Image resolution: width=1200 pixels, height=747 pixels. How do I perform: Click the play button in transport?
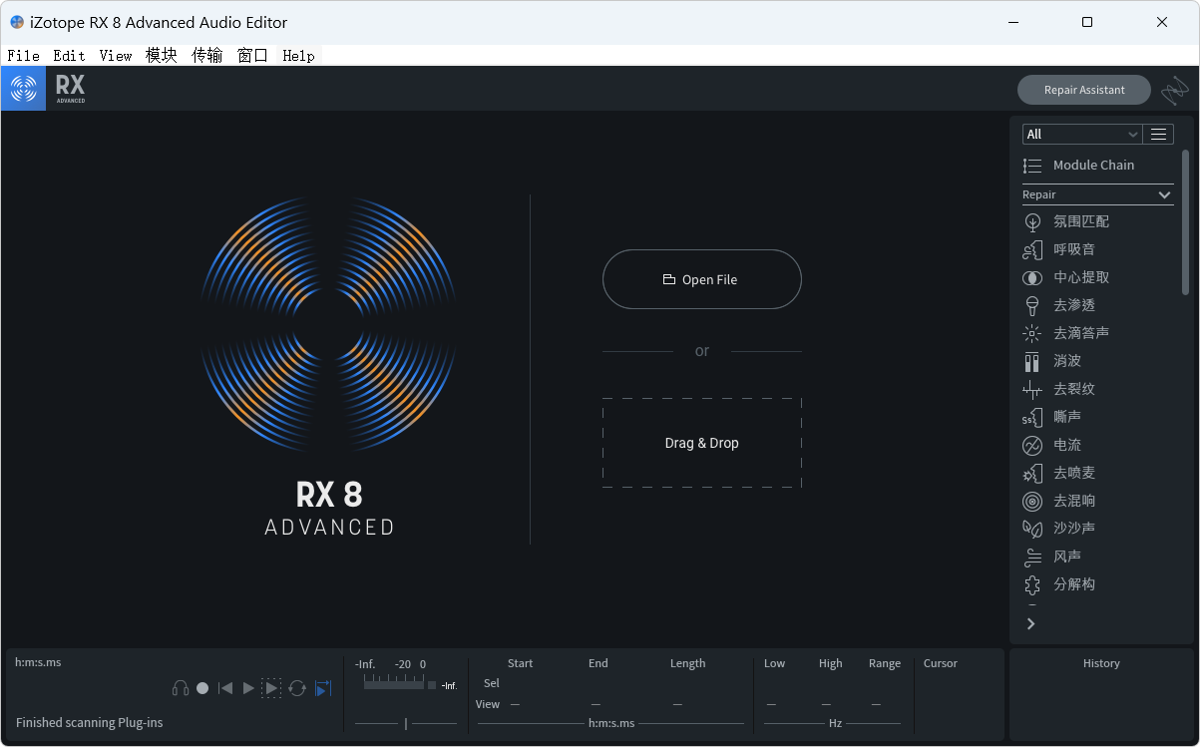pyautogui.click(x=248, y=688)
